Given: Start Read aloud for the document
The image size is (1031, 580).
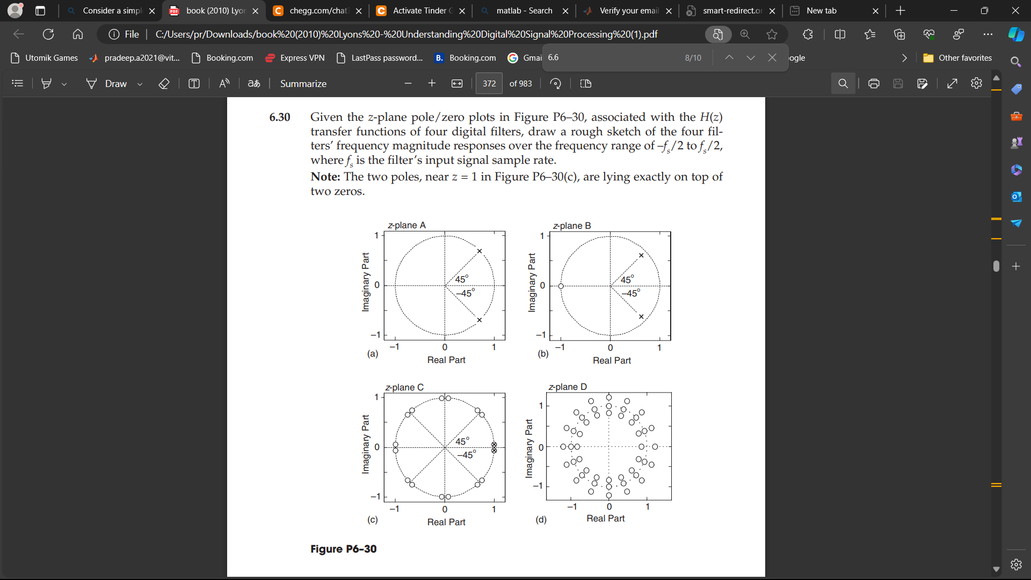Looking at the screenshot, I should 224,83.
